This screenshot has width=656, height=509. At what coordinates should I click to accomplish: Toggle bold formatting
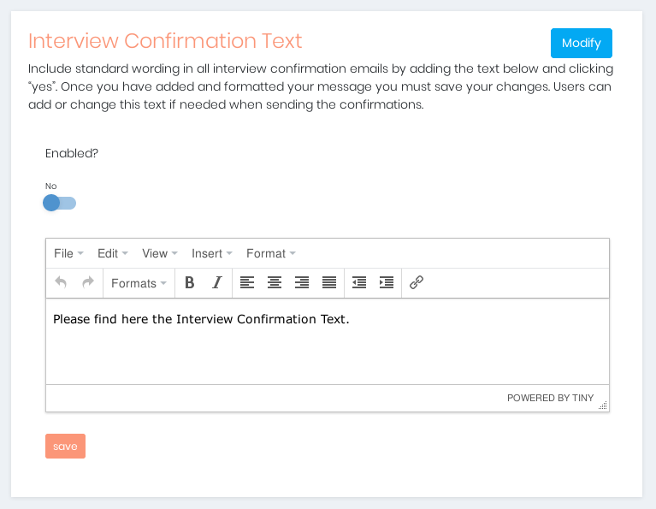190,283
